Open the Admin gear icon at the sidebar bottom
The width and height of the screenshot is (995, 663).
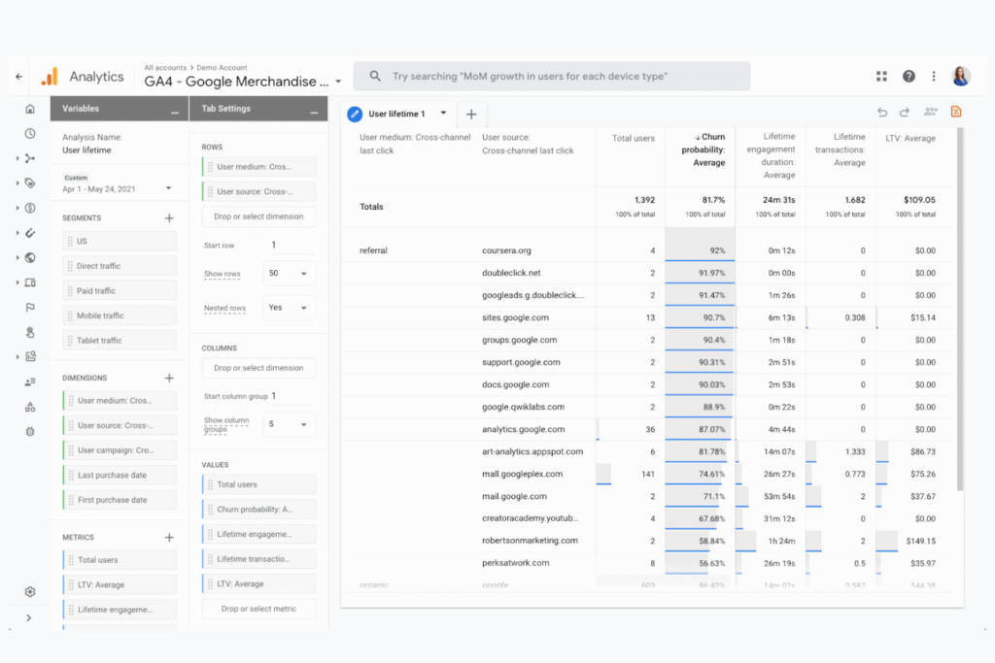tap(30, 591)
